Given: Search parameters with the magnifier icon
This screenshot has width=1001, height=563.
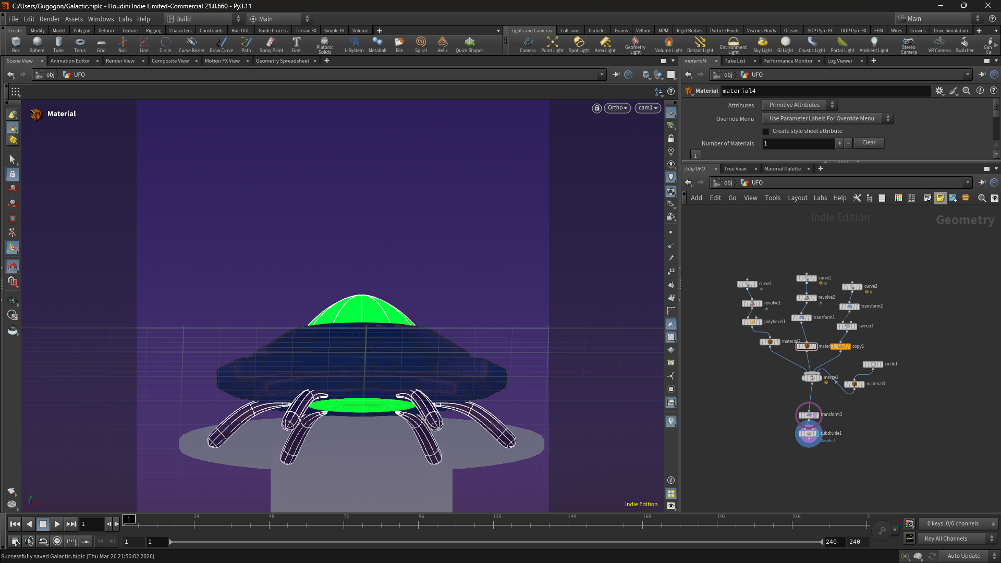Looking at the screenshot, I should (x=967, y=91).
